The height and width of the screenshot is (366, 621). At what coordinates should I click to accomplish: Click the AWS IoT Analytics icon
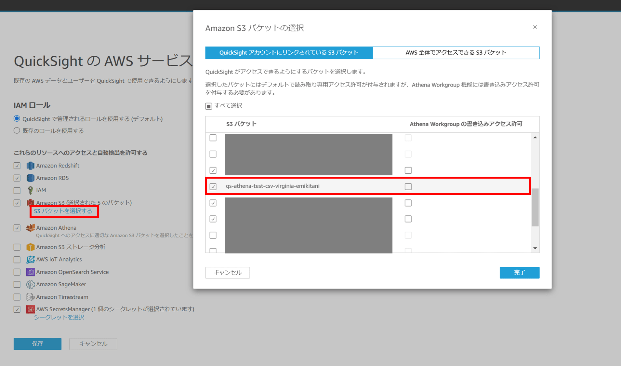[30, 260]
